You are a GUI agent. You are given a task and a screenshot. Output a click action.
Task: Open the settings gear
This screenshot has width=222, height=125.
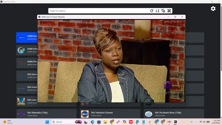click(x=213, y=9)
